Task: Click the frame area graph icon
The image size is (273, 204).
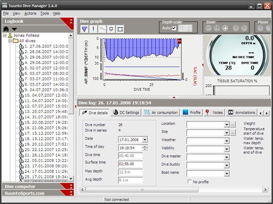Action: (120, 29)
